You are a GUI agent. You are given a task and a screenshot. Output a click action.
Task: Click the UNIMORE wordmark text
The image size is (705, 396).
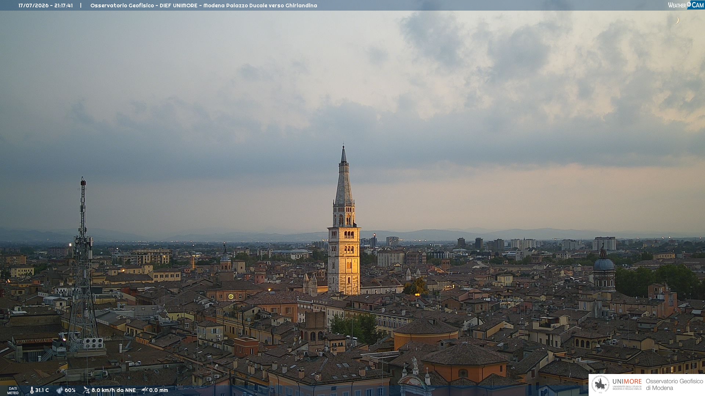627,381
